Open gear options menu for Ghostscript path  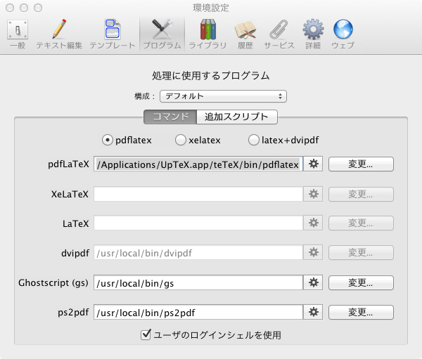[x=313, y=282]
